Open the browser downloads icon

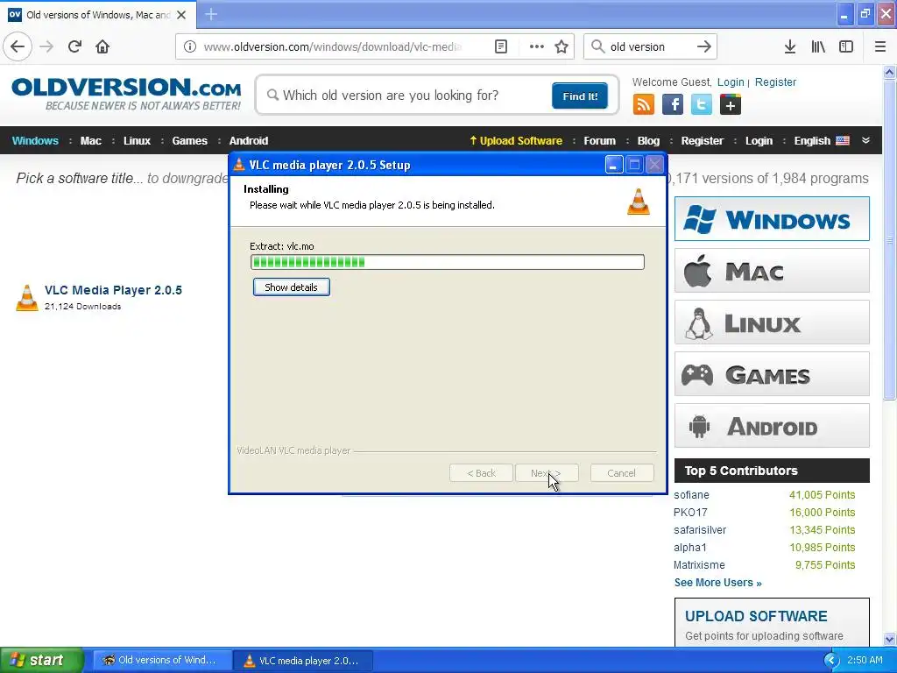click(790, 46)
